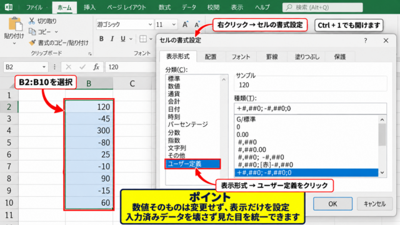Select 標準 in the category list
The image size is (400, 225).
(x=174, y=79)
